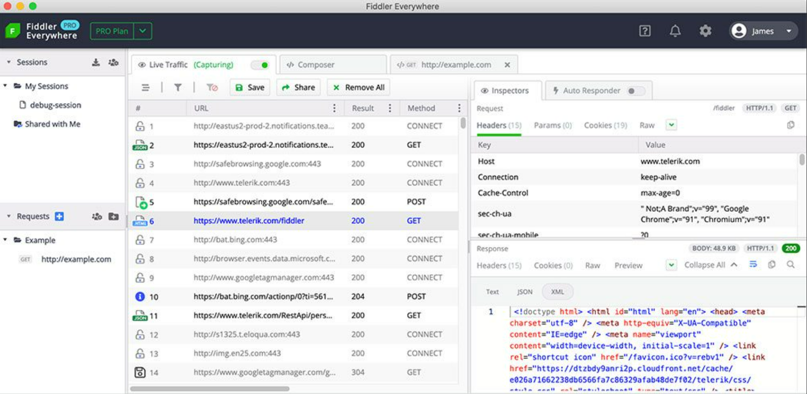Image resolution: width=807 pixels, height=394 pixels.
Task: Open the Response Preview tab
Action: [628, 265]
